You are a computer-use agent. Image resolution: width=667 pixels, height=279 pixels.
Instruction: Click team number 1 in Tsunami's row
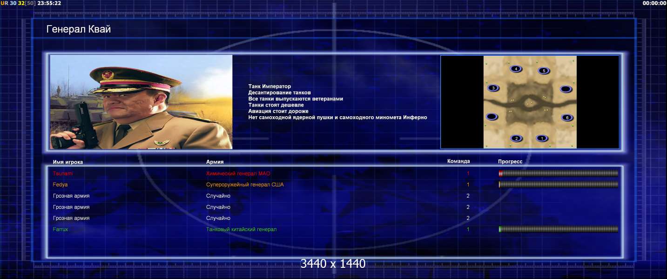click(468, 173)
